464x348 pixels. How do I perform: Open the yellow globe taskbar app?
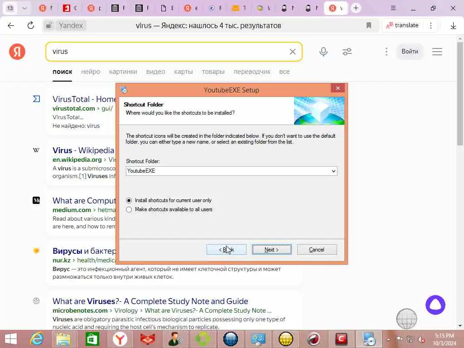286,339
